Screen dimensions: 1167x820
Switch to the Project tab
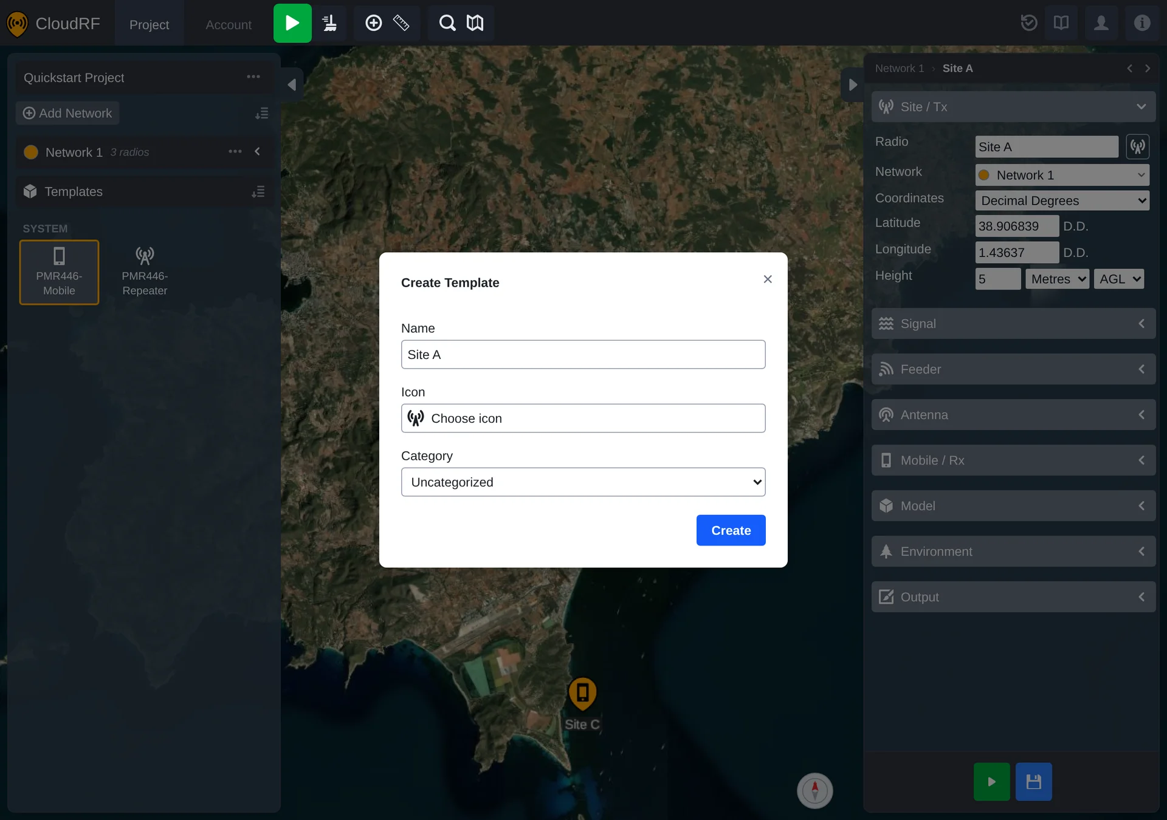pyautogui.click(x=149, y=24)
